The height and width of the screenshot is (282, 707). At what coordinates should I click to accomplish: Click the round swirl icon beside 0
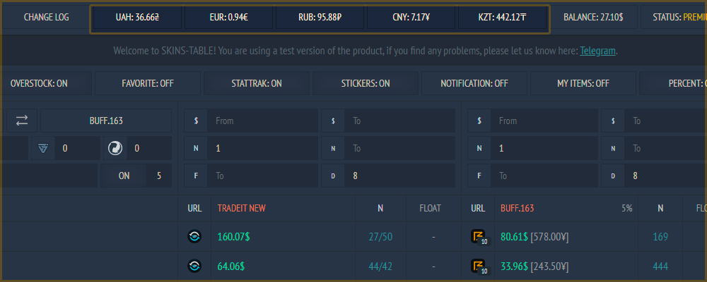tap(115, 148)
